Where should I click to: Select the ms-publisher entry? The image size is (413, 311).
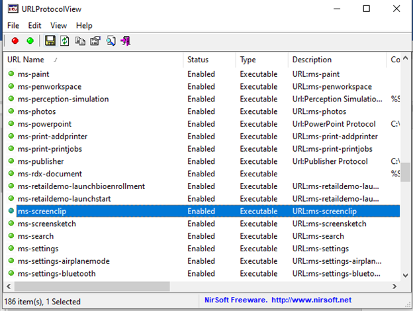tap(40, 161)
